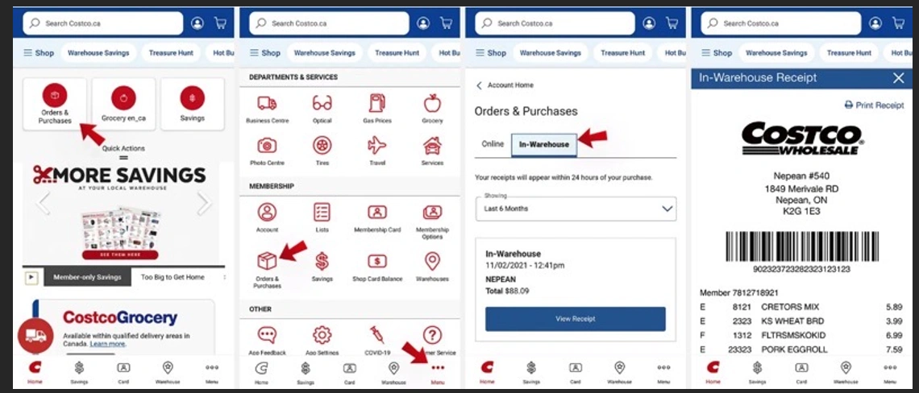919x393 pixels.
Task: Close the In-Warehouse Receipt panel
Action: point(898,78)
